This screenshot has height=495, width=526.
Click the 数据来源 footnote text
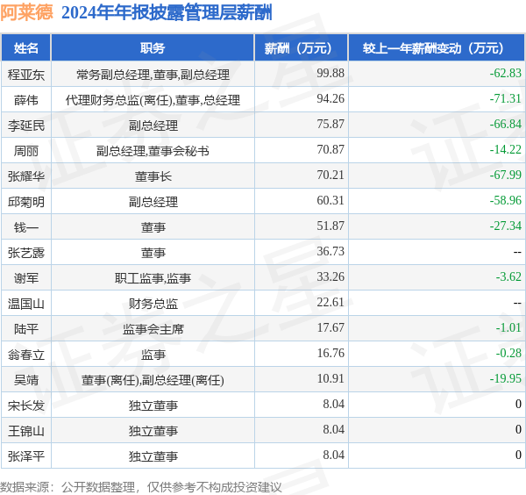tap(141, 487)
